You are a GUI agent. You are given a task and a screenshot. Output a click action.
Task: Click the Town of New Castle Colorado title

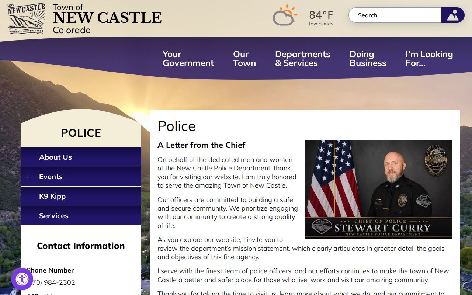point(107,19)
